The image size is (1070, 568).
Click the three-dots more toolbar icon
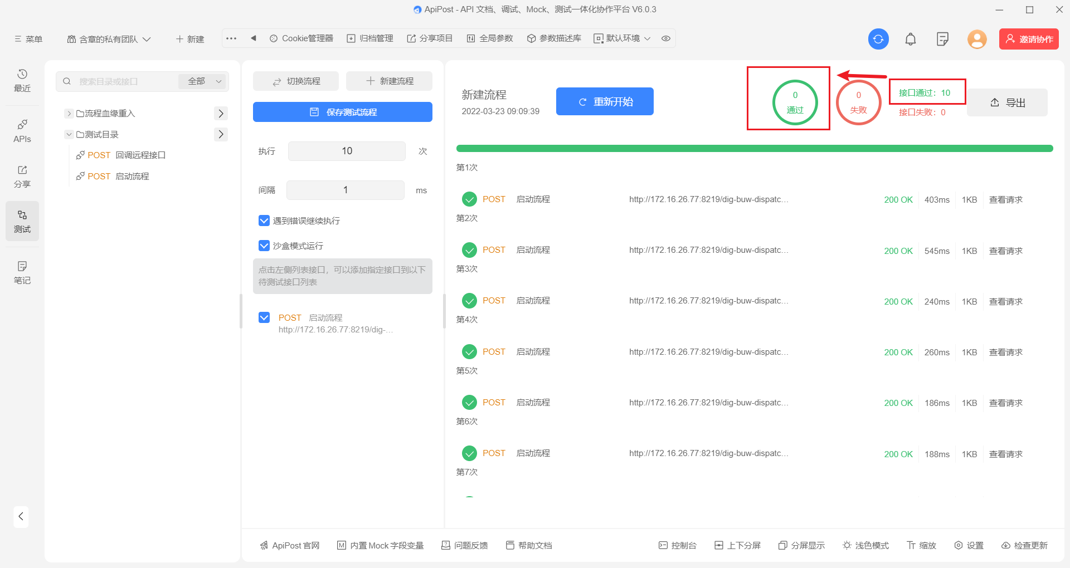click(x=231, y=38)
